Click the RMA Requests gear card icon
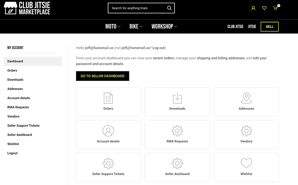Image resolution: width=298 pixels, height=185 pixels. (x=177, y=131)
